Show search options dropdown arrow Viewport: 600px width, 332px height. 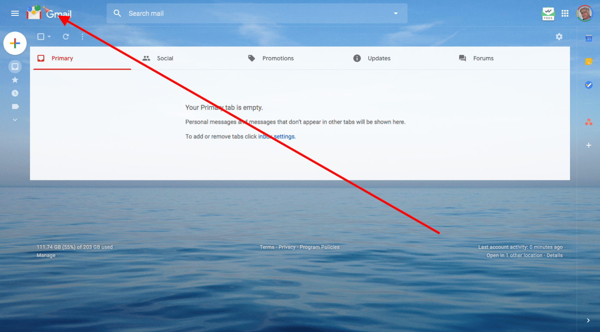(396, 14)
